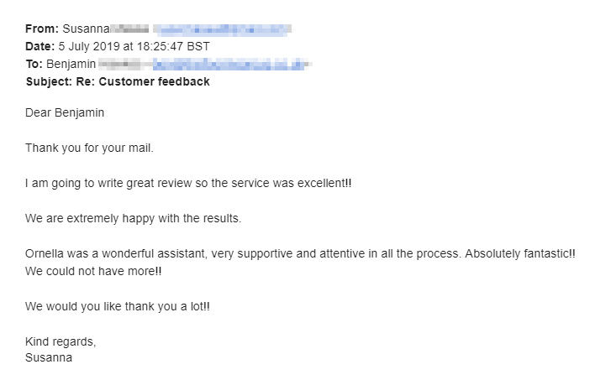Click the "Dear Benjamin" greeting line

click(x=65, y=112)
